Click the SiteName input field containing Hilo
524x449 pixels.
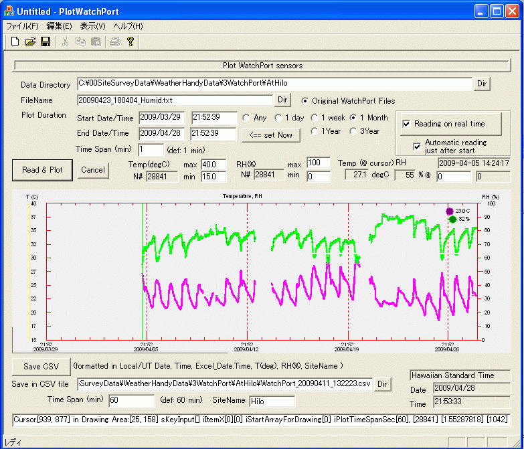click(x=271, y=401)
